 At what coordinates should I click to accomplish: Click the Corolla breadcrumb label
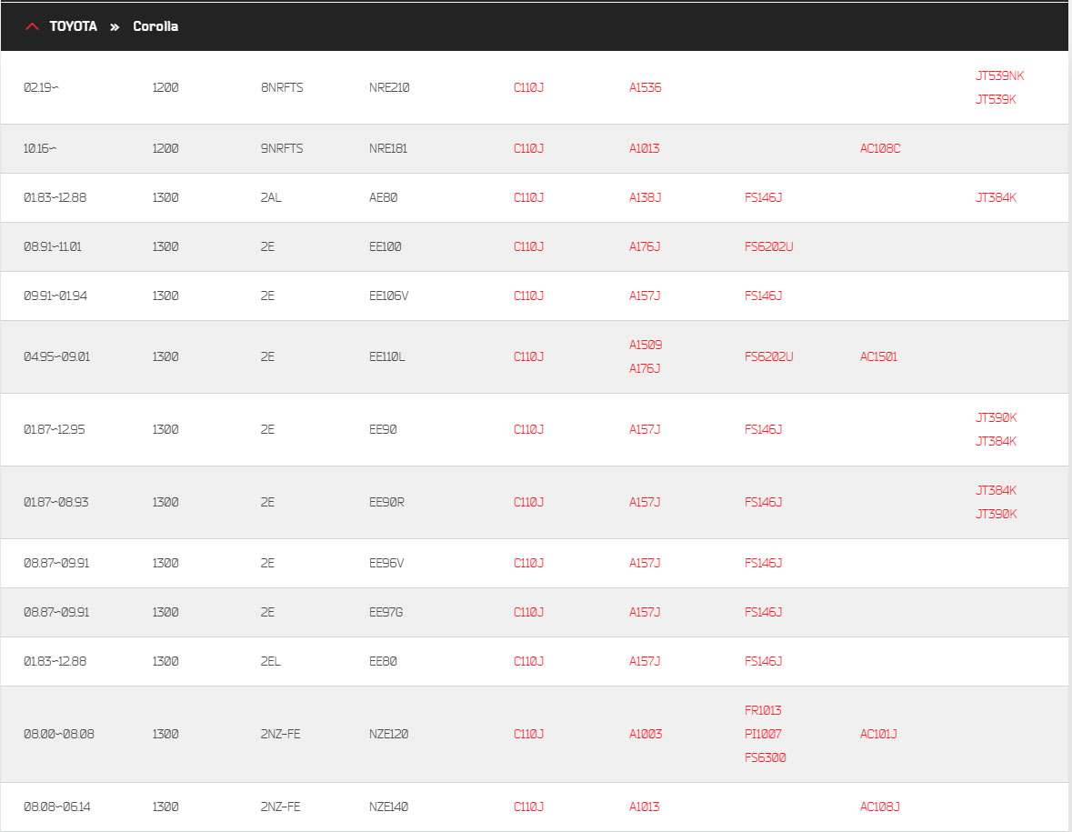155,26
